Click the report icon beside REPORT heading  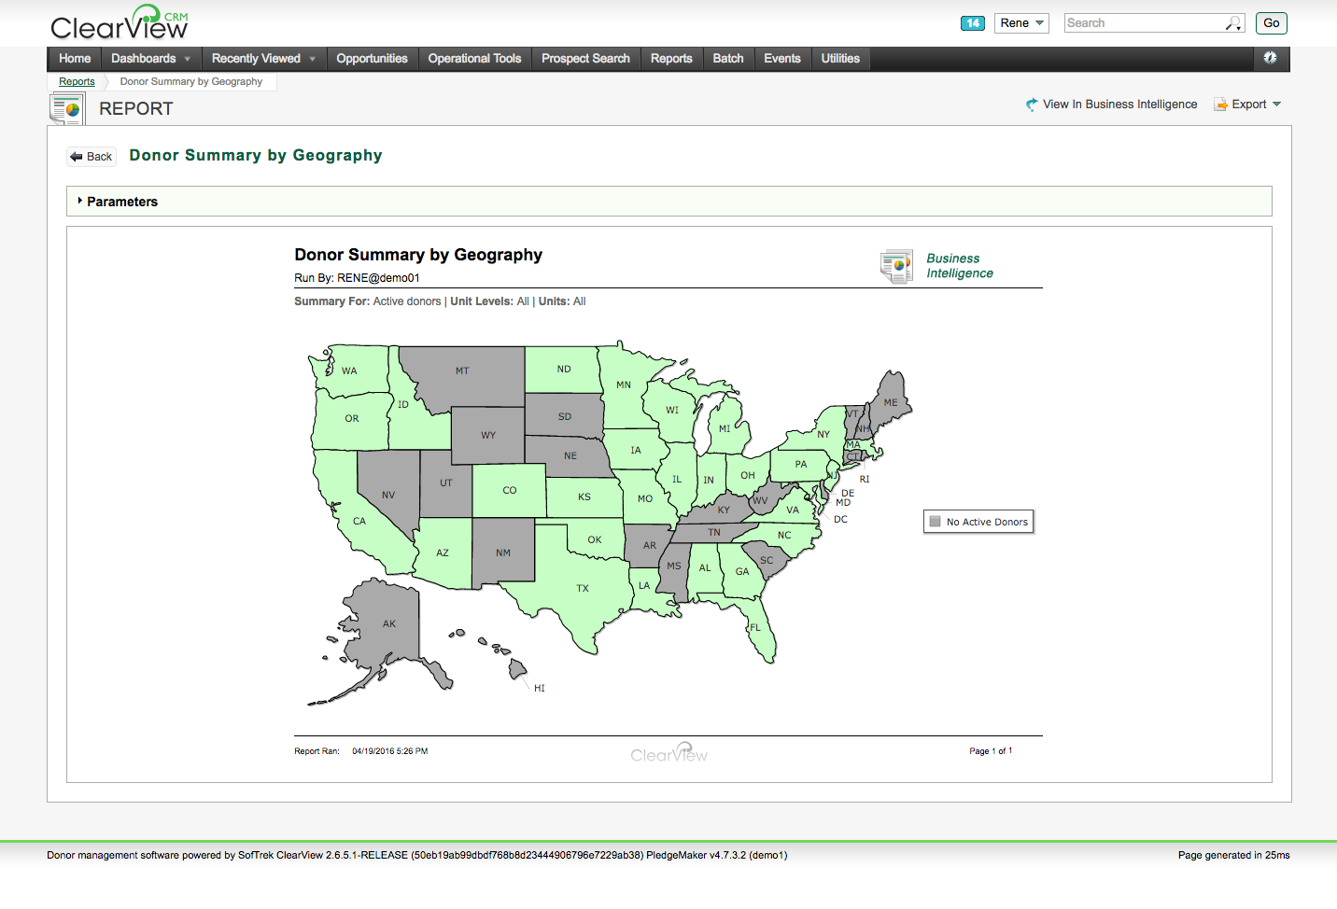(x=66, y=109)
